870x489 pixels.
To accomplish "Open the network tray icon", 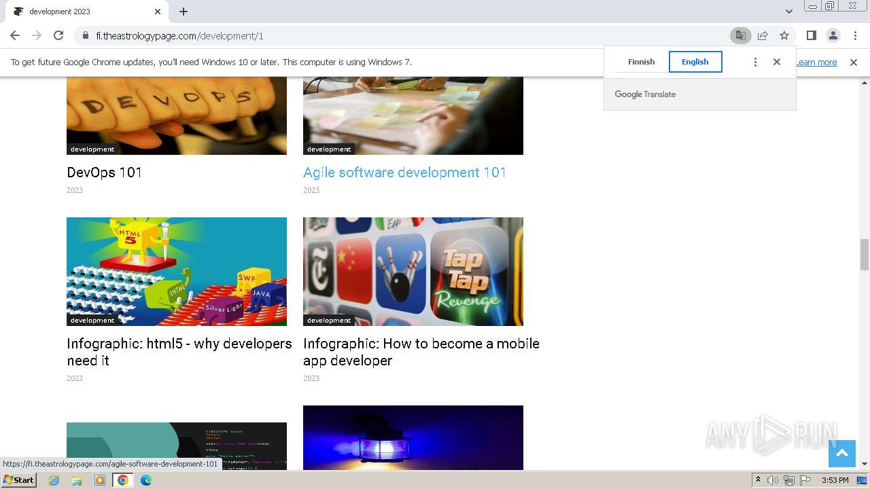I will (789, 480).
